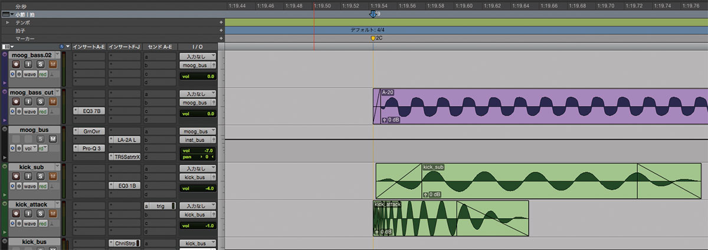Click moog_bus playlist selector blue circle

pos(12,149)
